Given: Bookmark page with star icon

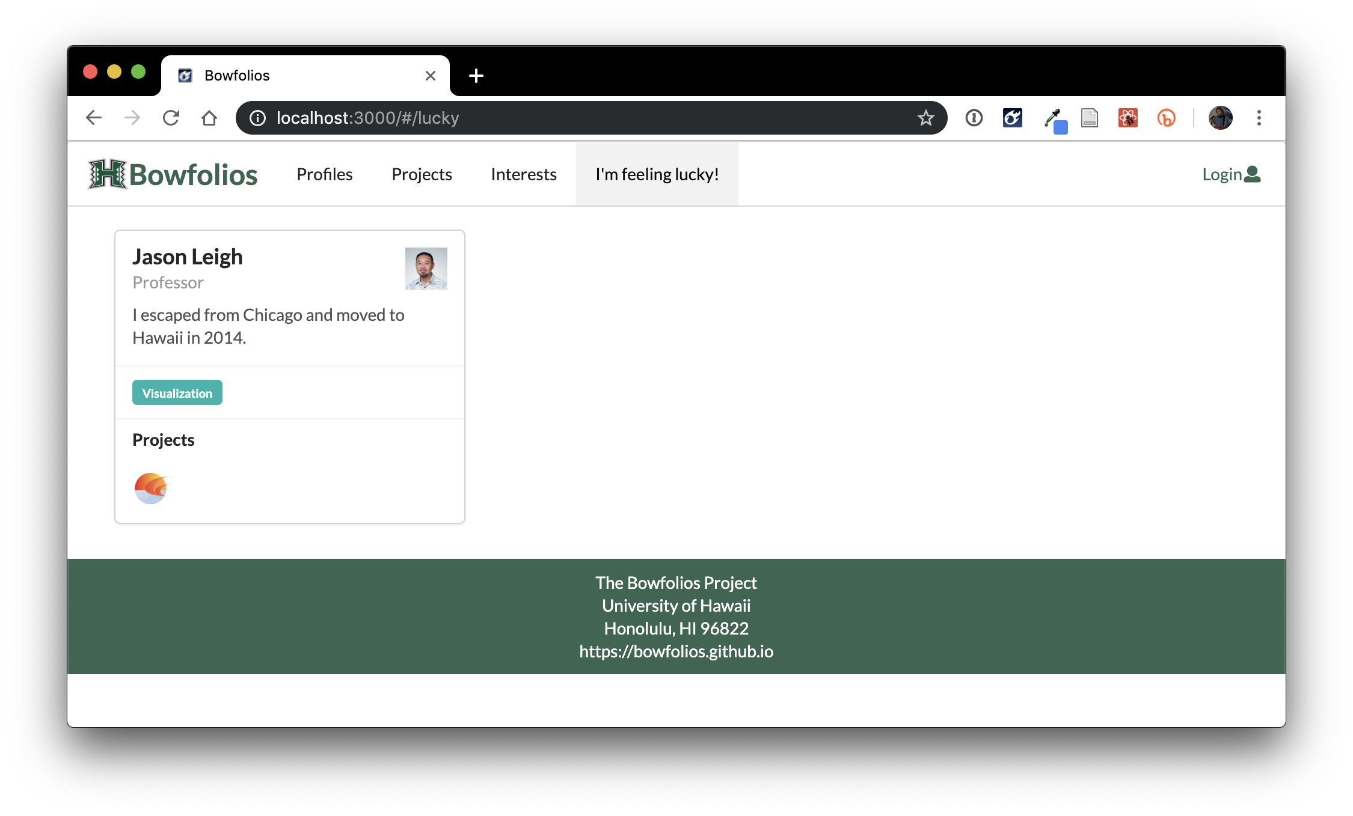Looking at the screenshot, I should tap(925, 118).
